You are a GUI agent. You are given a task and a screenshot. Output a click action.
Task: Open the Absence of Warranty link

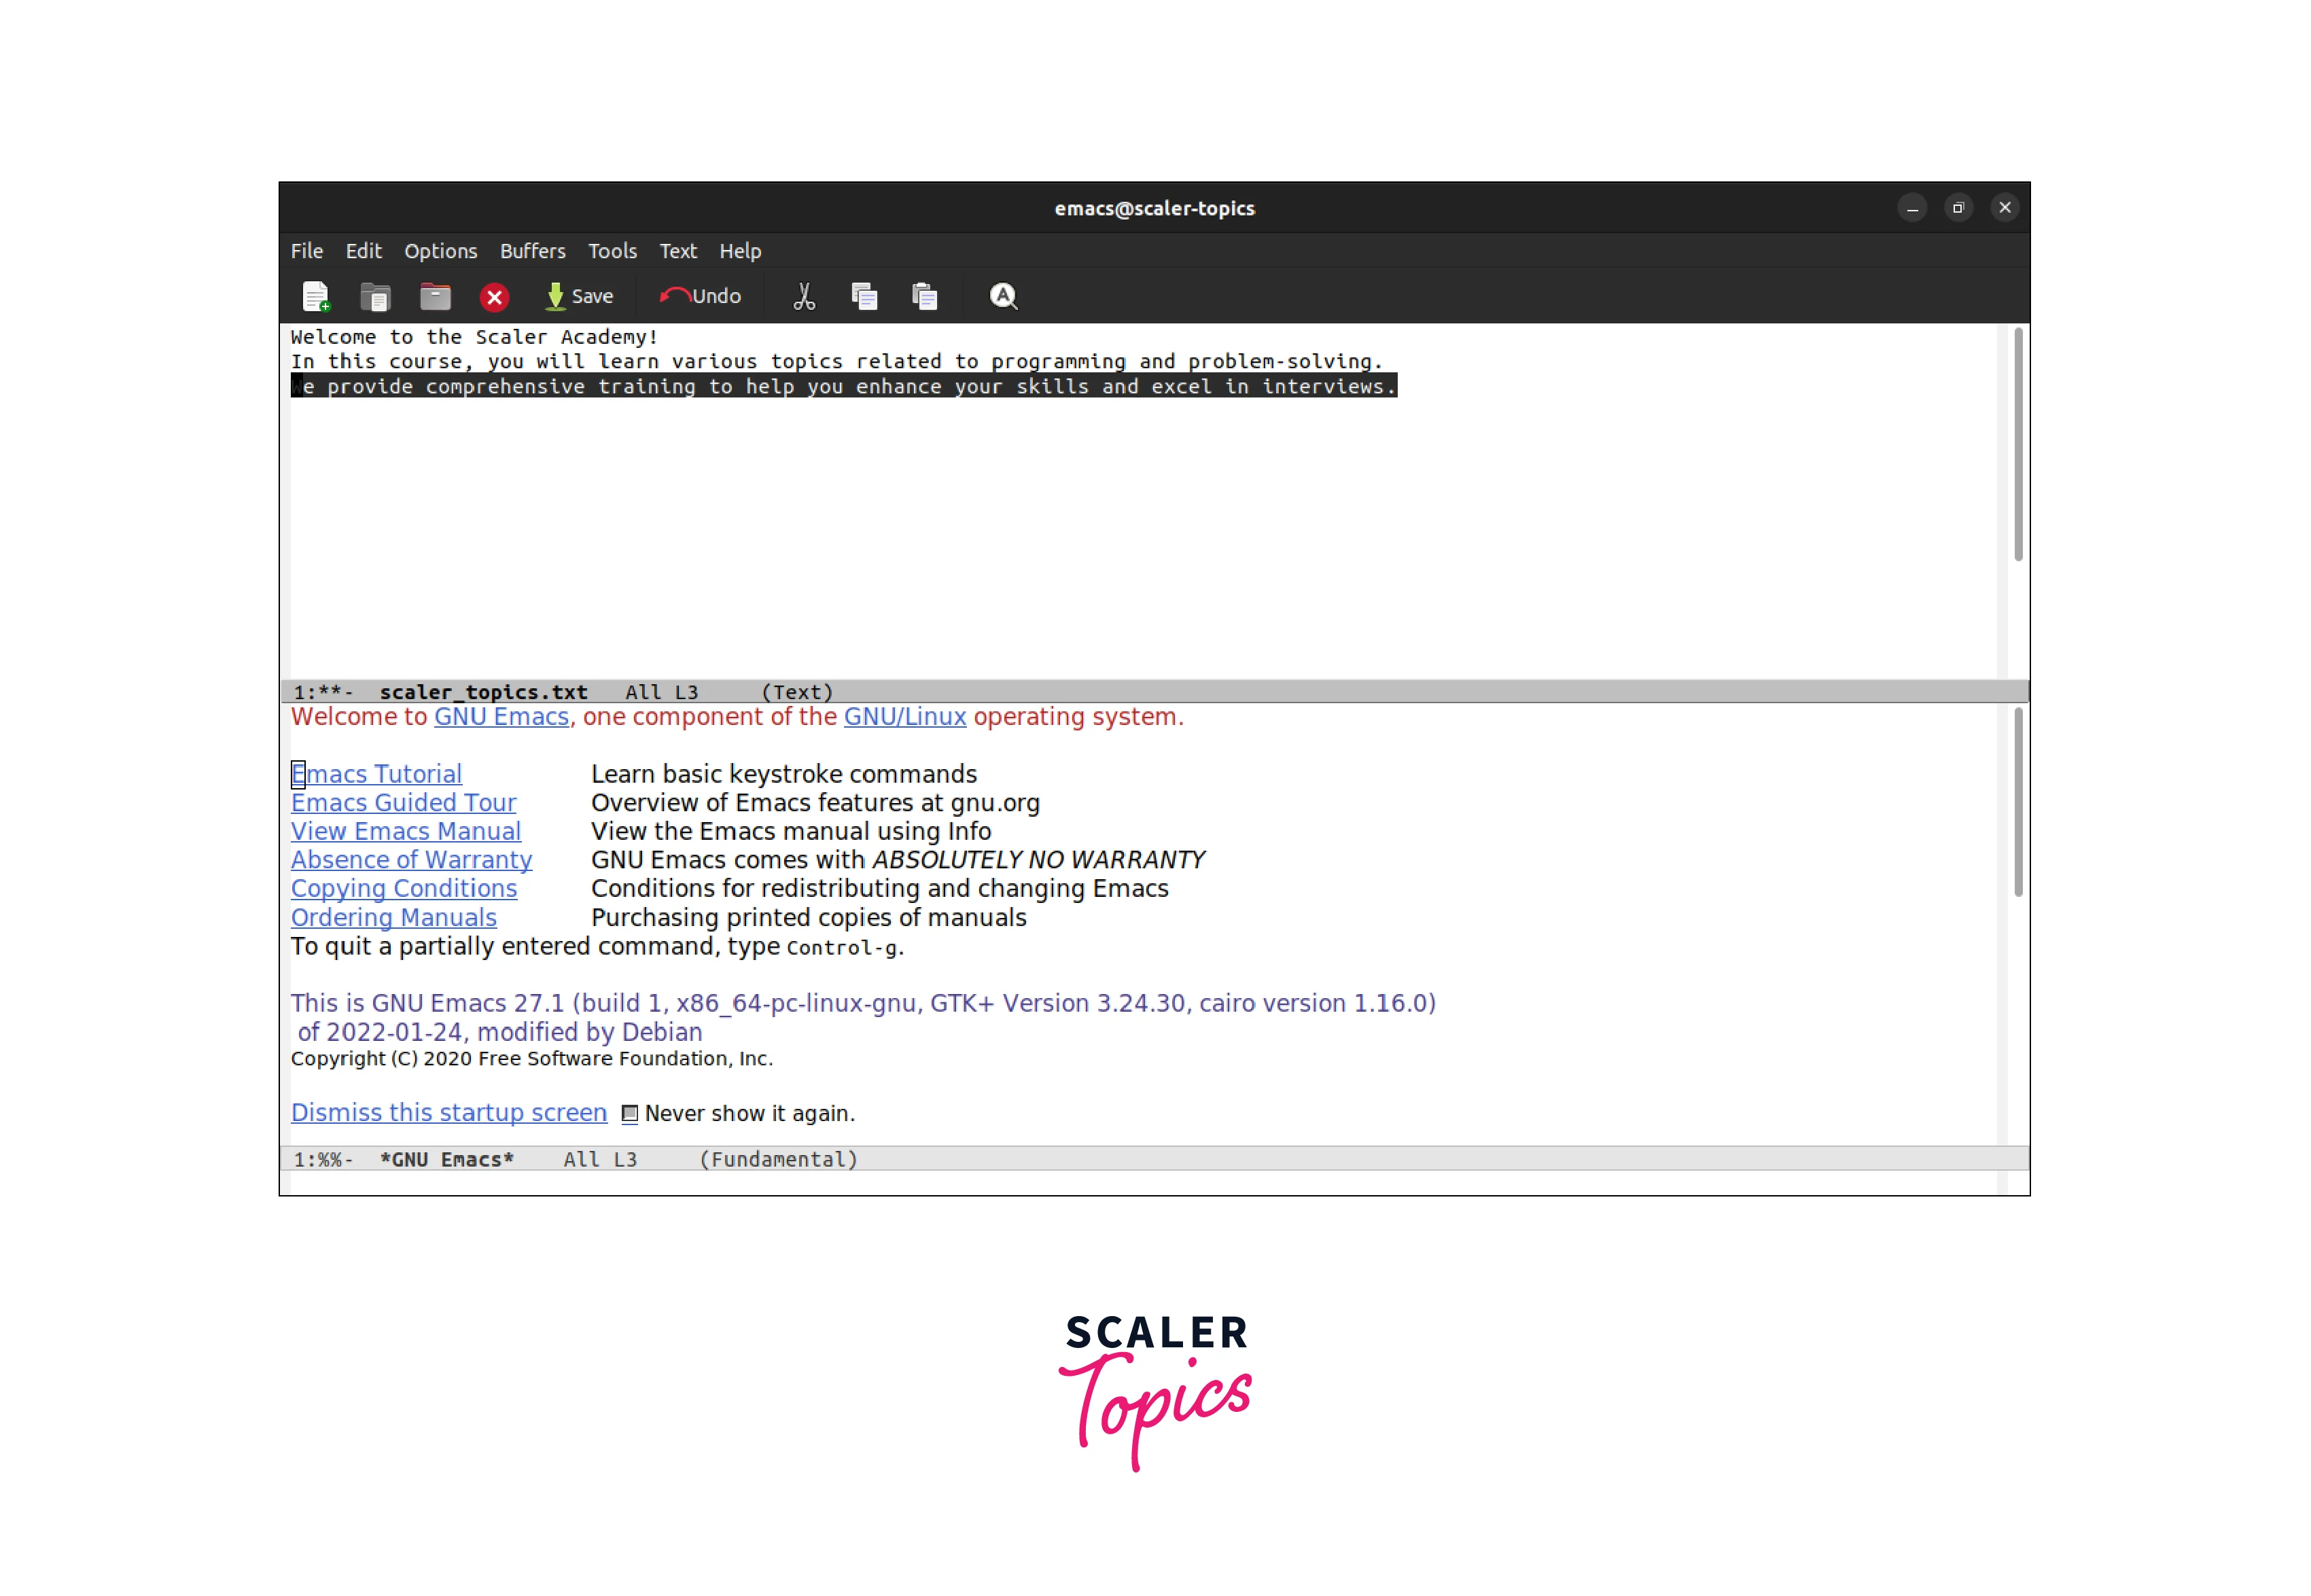pos(412,860)
